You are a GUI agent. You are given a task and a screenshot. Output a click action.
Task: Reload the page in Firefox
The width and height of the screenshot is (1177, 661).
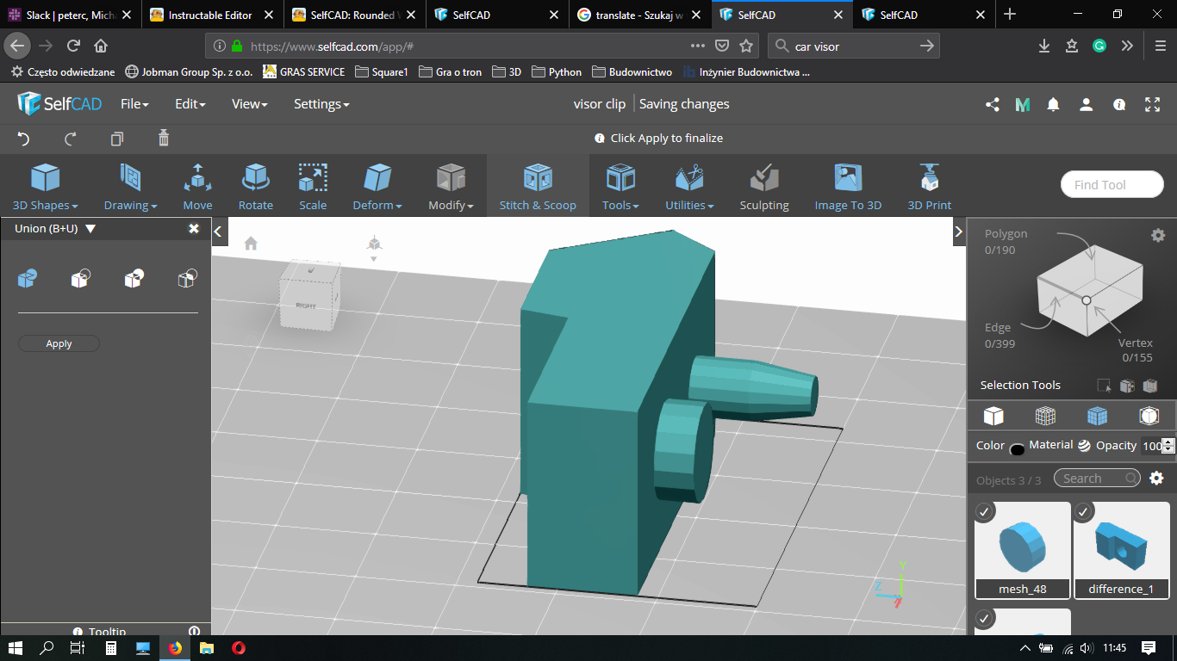[x=73, y=46]
